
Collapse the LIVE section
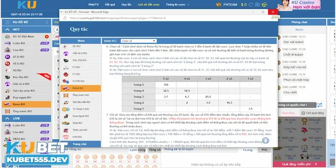(x=8, y=118)
